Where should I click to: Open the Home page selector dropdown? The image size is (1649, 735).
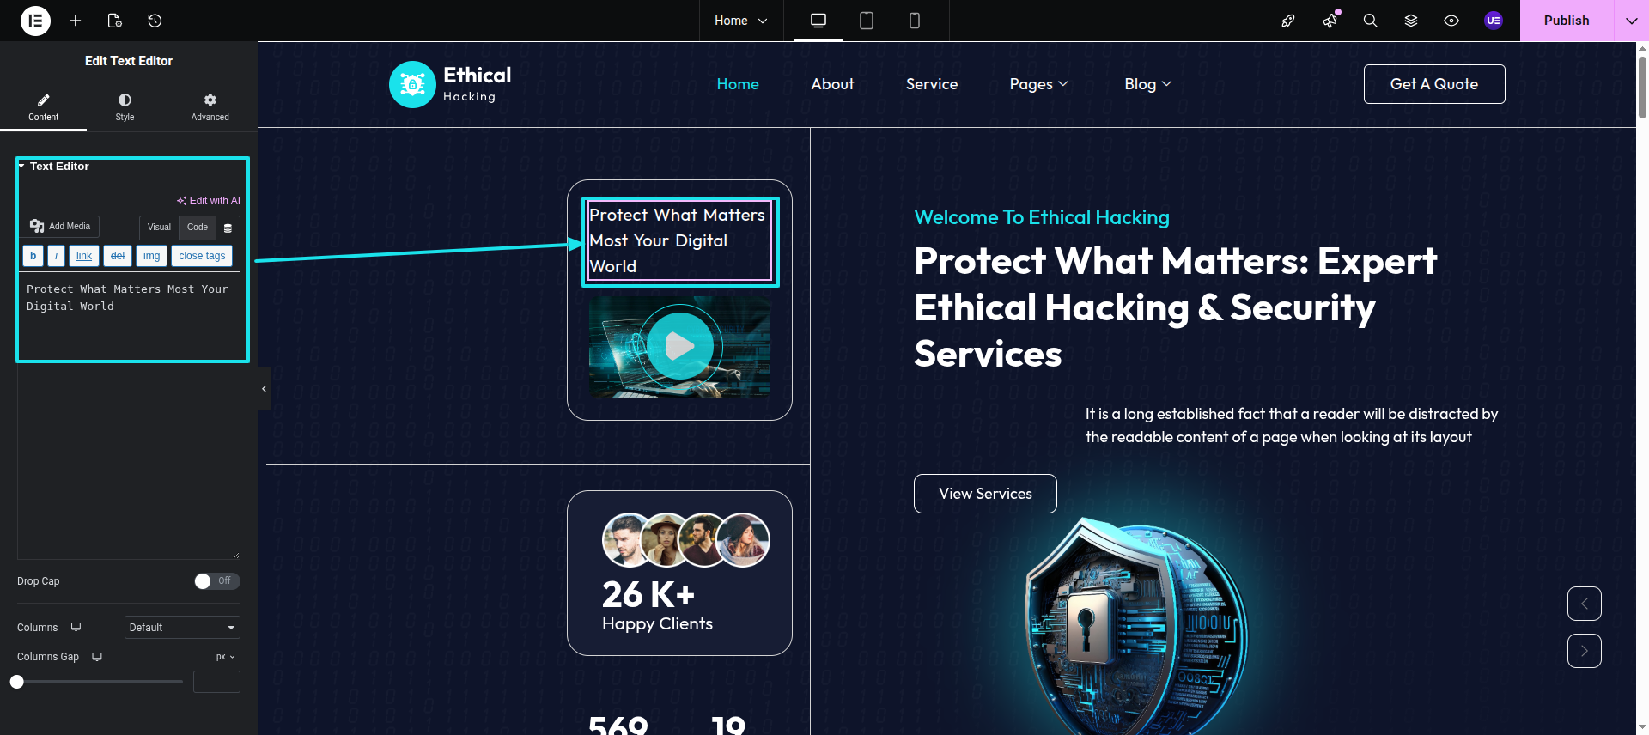pos(740,21)
